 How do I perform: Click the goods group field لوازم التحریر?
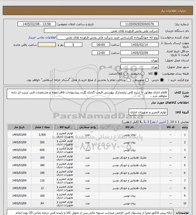point(148,112)
